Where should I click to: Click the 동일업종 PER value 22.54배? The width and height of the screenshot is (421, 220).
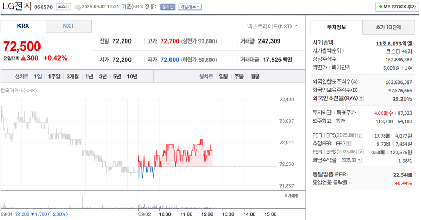click(402, 175)
